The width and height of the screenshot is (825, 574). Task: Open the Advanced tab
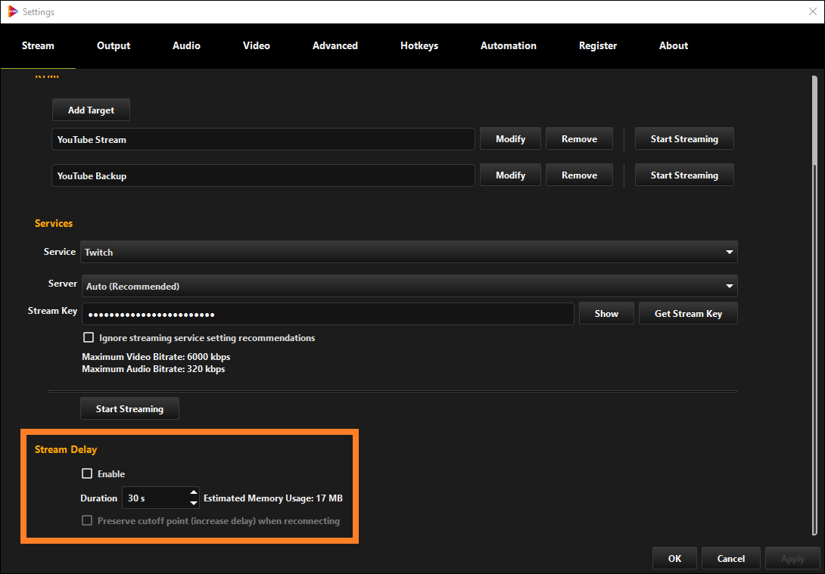335,45
